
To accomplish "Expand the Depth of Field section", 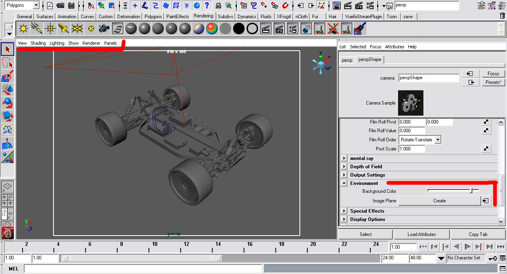I will (x=345, y=167).
